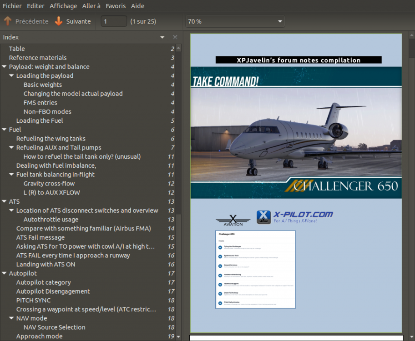Jump to Autothrottle usage
The width and height of the screenshot is (415, 341).
pyautogui.click(x=51, y=220)
